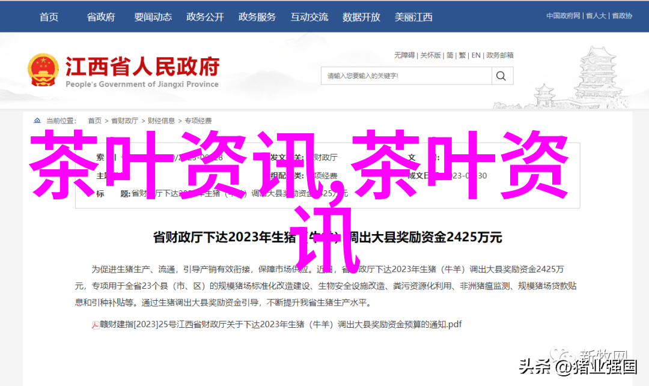Select 互动交流 in the top navigation
Viewport: 649px width, 386px height.
point(309,17)
